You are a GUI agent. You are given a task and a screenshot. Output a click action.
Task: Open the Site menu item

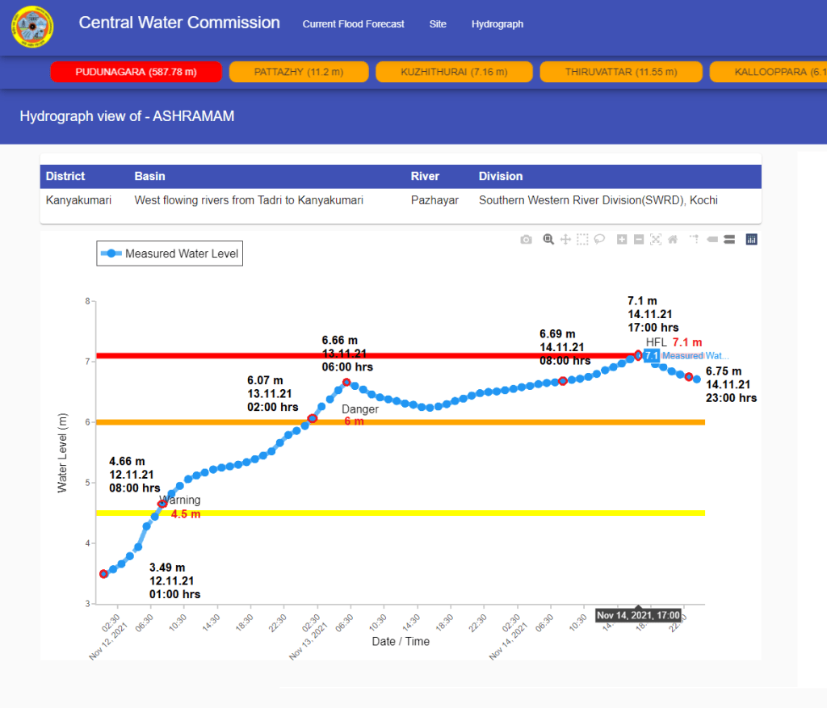click(x=438, y=24)
